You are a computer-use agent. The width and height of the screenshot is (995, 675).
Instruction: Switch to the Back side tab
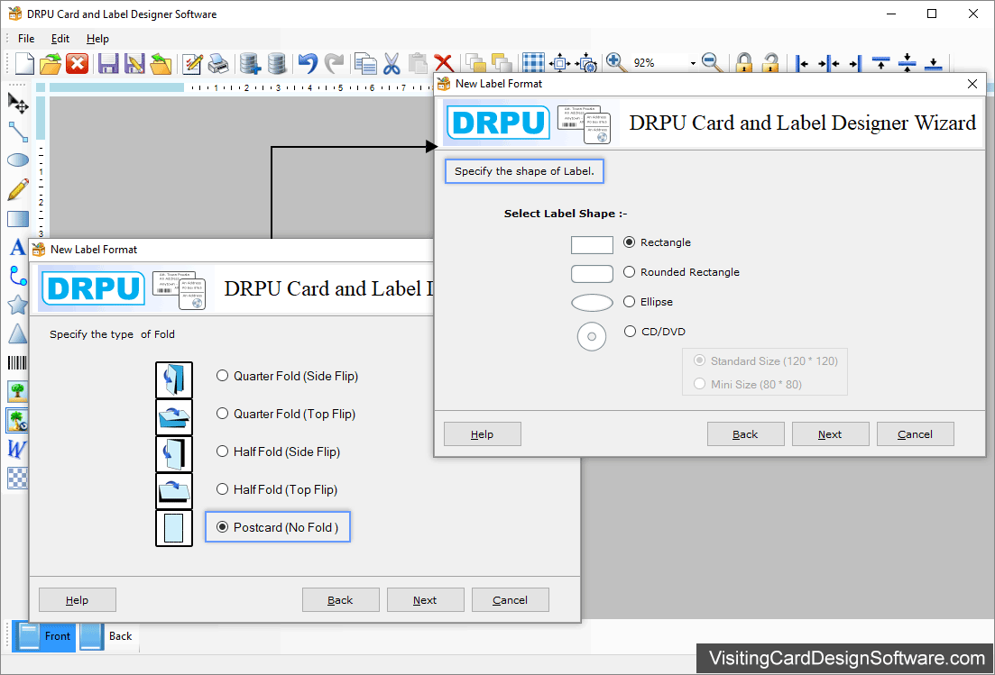pyautogui.click(x=107, y=635)
